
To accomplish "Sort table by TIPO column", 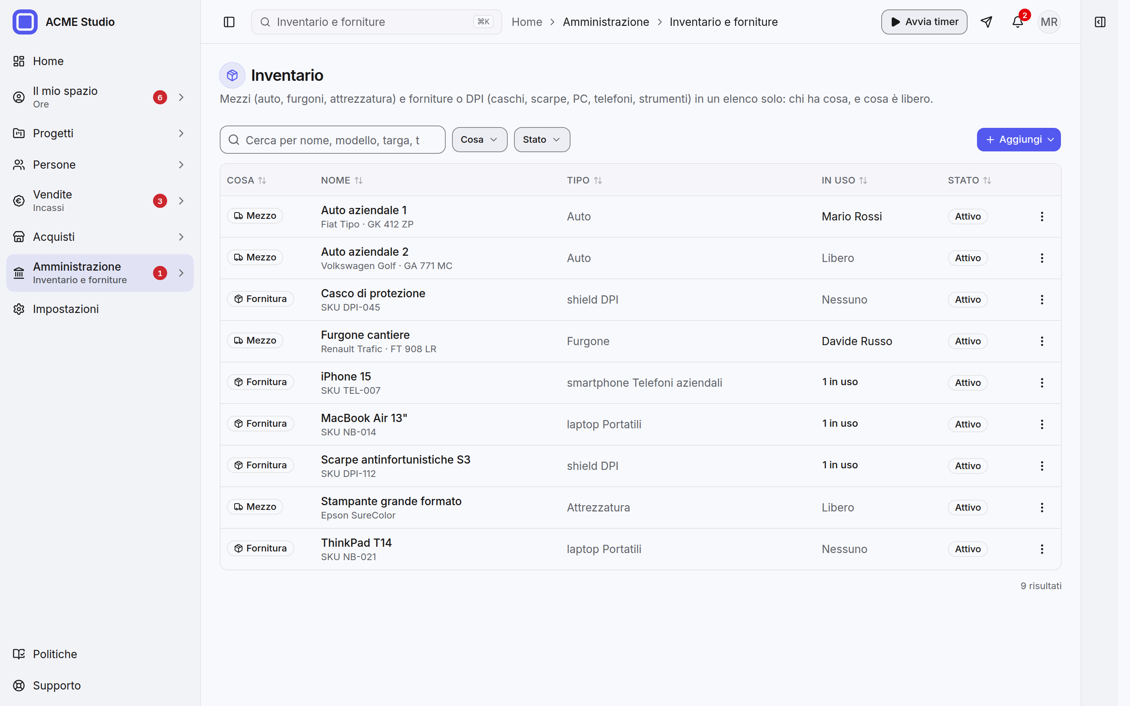I will click(585, 180).
